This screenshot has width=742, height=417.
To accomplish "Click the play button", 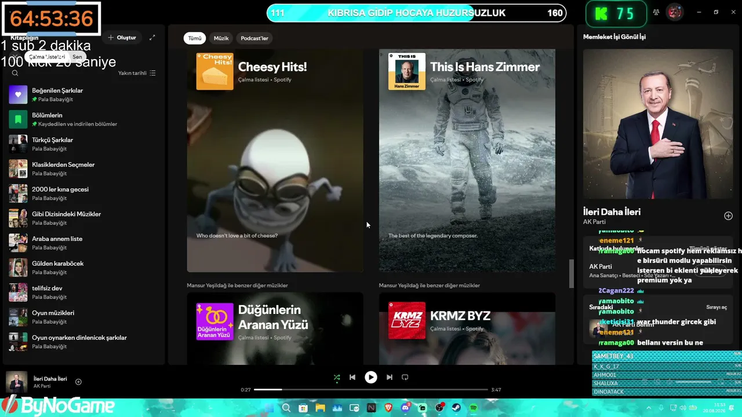I will (x=370, y=377).
